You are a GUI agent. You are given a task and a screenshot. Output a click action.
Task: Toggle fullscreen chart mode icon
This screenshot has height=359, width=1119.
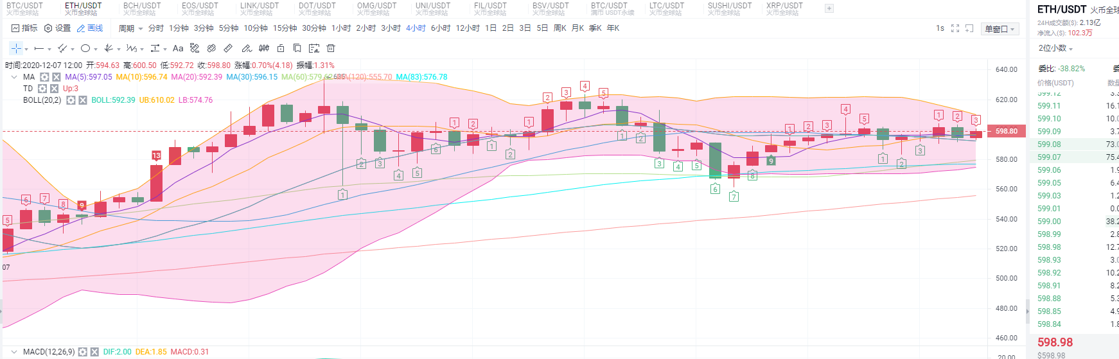click(955, 28)
